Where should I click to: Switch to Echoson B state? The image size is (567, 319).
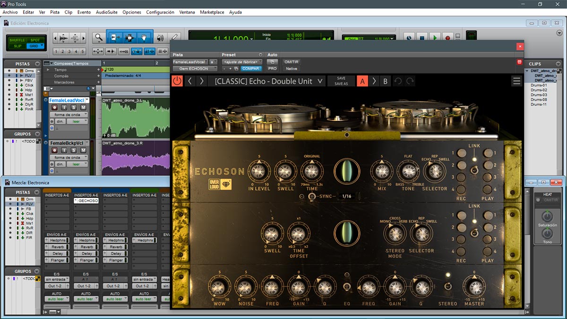pos(385,81)
